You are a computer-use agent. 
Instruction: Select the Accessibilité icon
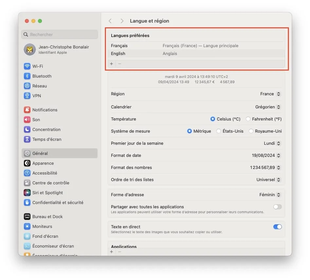27,173
